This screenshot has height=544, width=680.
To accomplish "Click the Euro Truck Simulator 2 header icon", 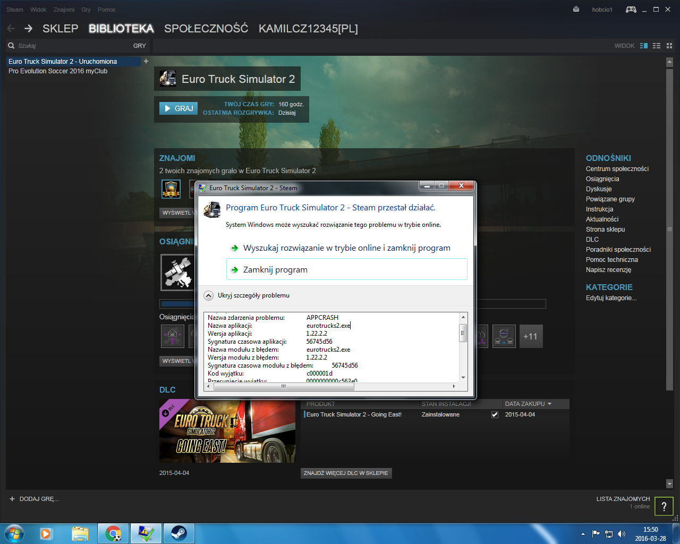I will [168, 79].
